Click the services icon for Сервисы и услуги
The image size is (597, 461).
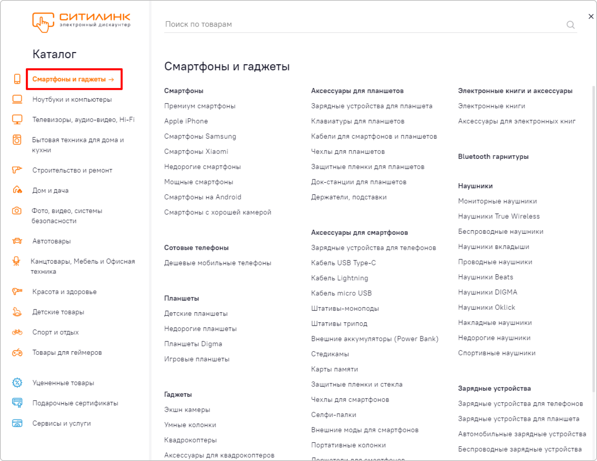click(17, 423)
